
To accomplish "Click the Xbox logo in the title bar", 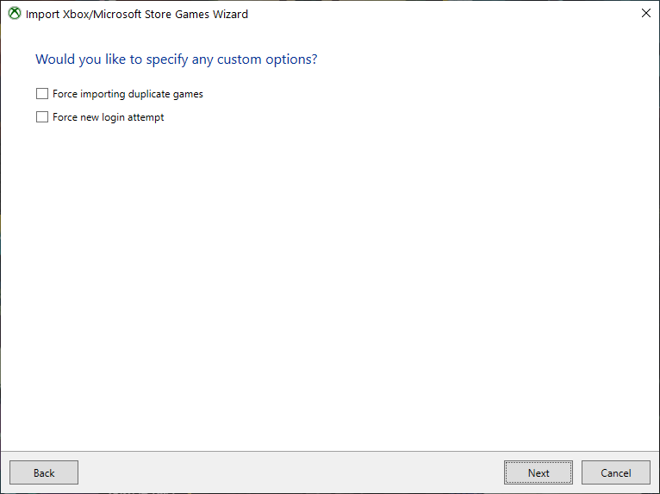I will [x=15, y=14].
